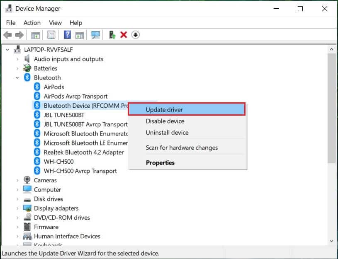Click the vertical scrollbar thumb
This screenshot has height=259, width=338.
(331, 108)
